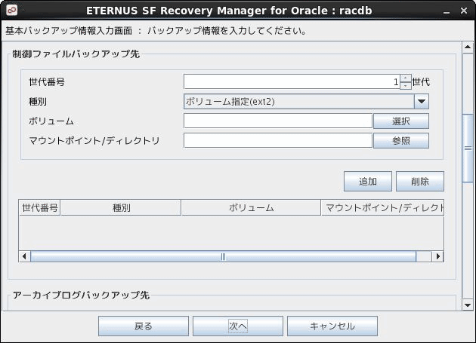Click the table's horizontal scrollbar thumb
Screen dimensions: 476x343
click(223, 256)
